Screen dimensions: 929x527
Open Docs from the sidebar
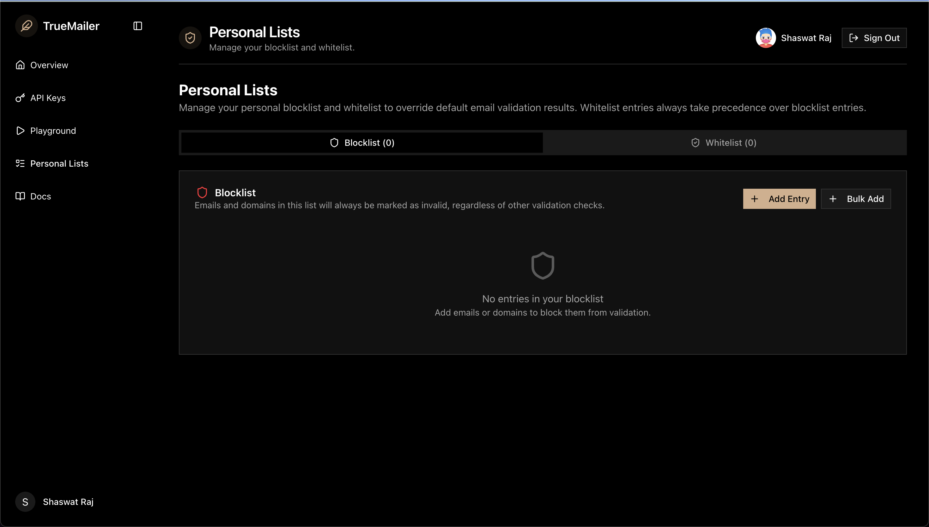40,196
